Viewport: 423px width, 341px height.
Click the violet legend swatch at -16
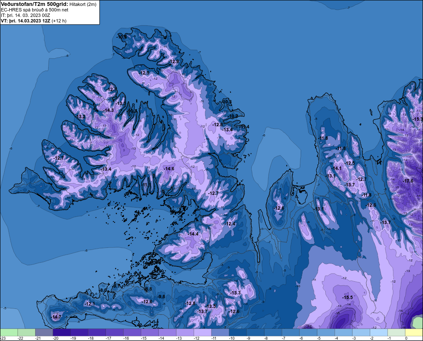[x=132, y=332]
